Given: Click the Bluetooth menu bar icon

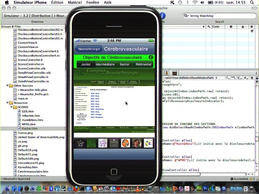Looking at the screenshot, I should coord(188,2).
